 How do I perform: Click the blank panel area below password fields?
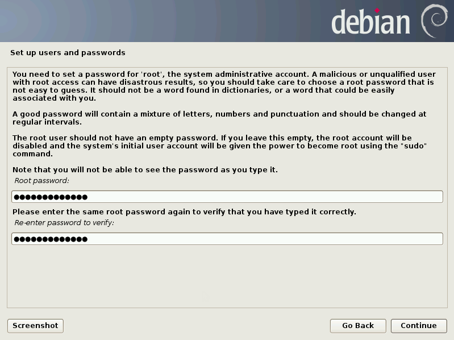click(x=227, y=276)
